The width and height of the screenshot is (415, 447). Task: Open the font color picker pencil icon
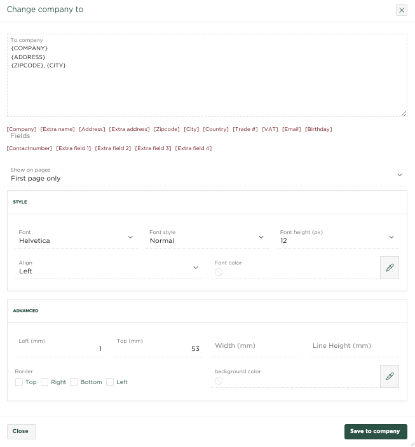pyautogui.click(x=389, y=268)
